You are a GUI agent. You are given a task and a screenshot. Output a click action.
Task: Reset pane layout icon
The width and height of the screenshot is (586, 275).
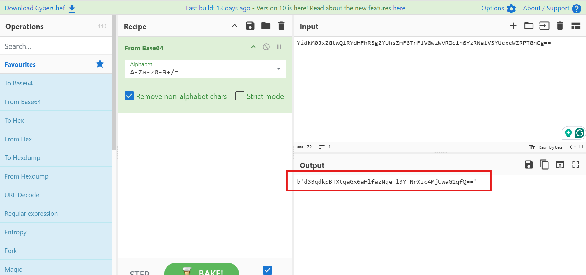point(576,26)
